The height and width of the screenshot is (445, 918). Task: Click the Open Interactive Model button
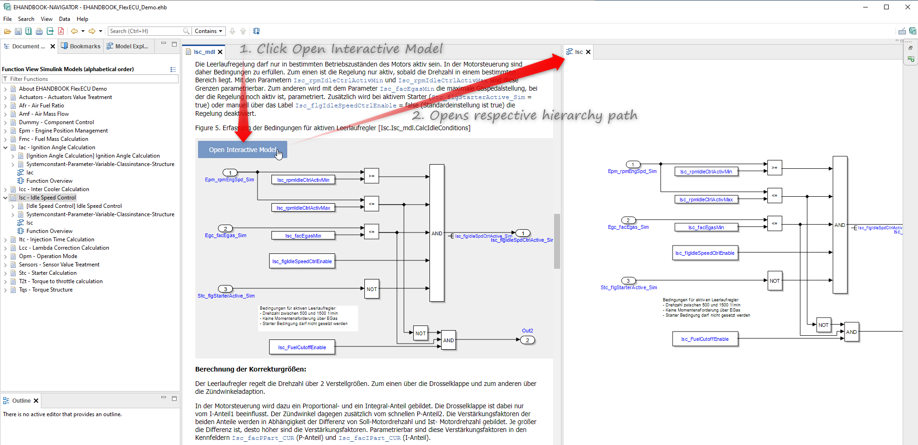click(242, 150)
